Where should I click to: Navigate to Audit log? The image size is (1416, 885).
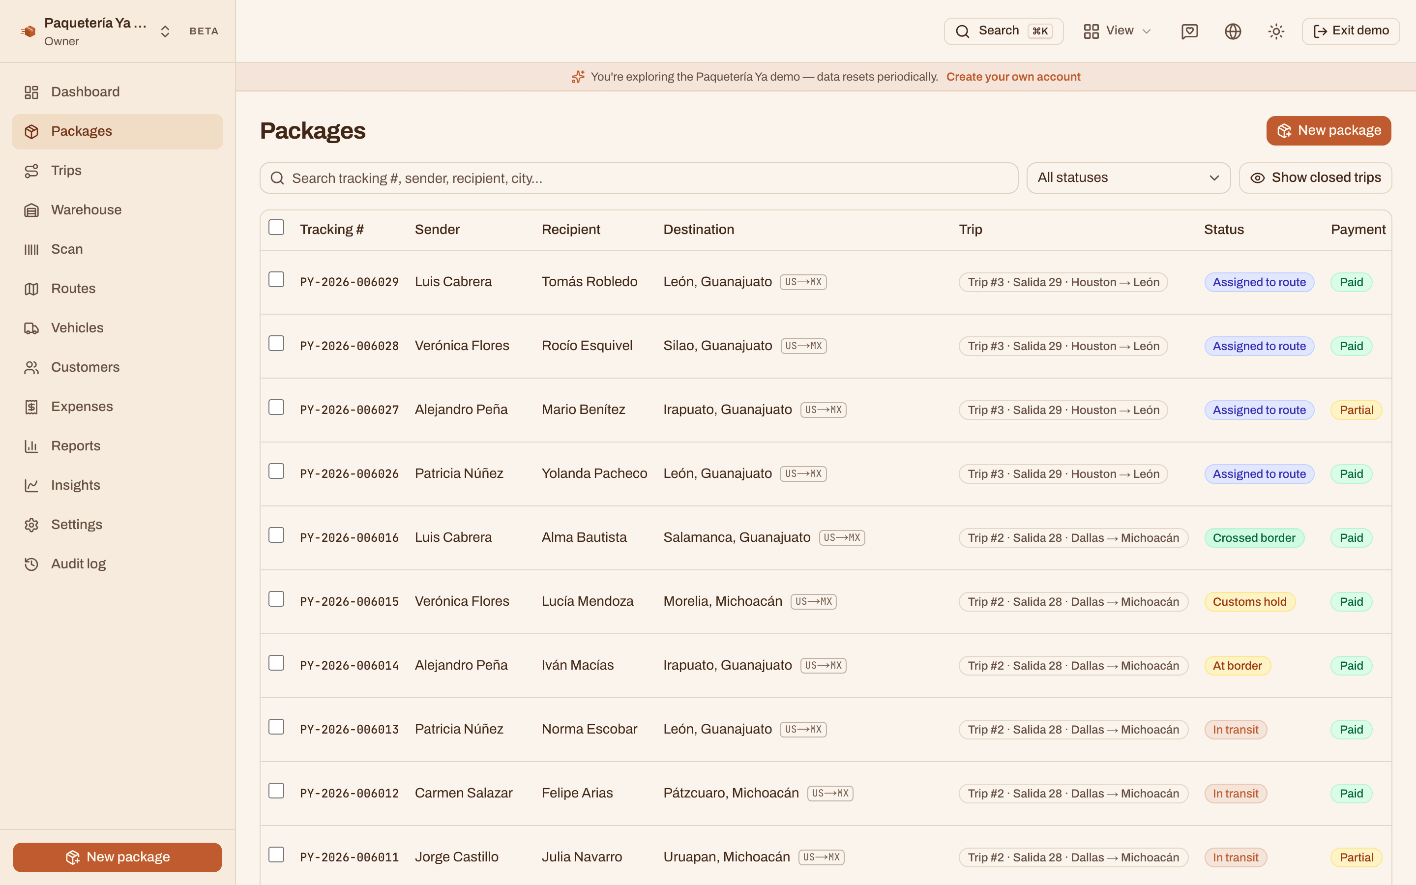117,563
